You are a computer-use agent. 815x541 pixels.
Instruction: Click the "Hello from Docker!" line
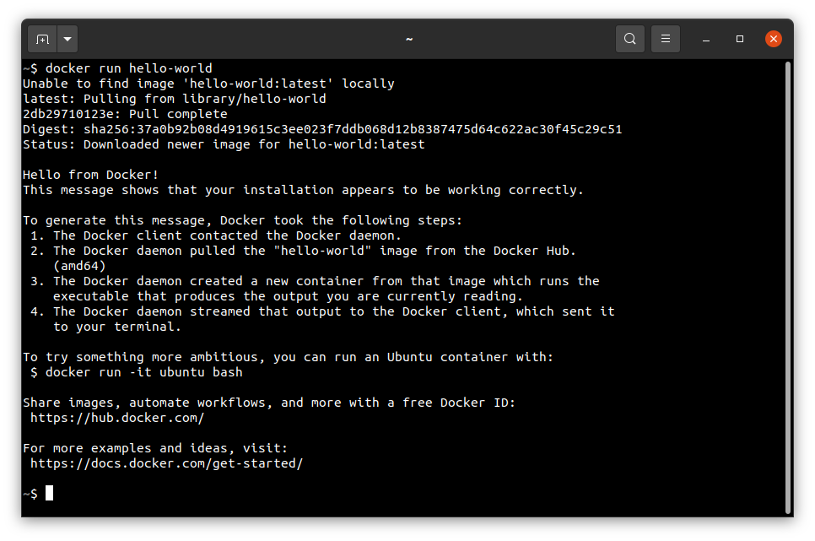tap(90, 175)
